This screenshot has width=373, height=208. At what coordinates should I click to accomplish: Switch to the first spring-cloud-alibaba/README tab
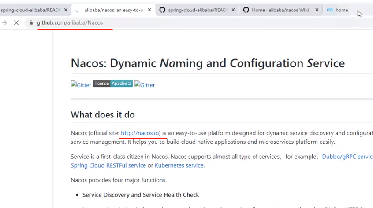click(x=31, y=10)
